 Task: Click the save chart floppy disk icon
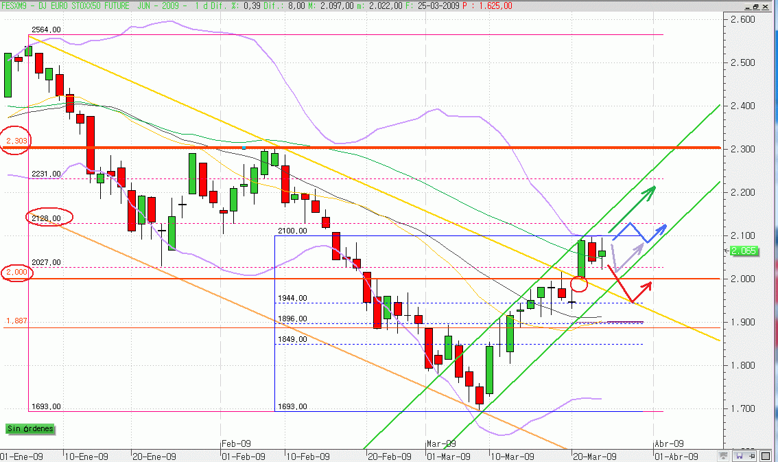[740, 456]
